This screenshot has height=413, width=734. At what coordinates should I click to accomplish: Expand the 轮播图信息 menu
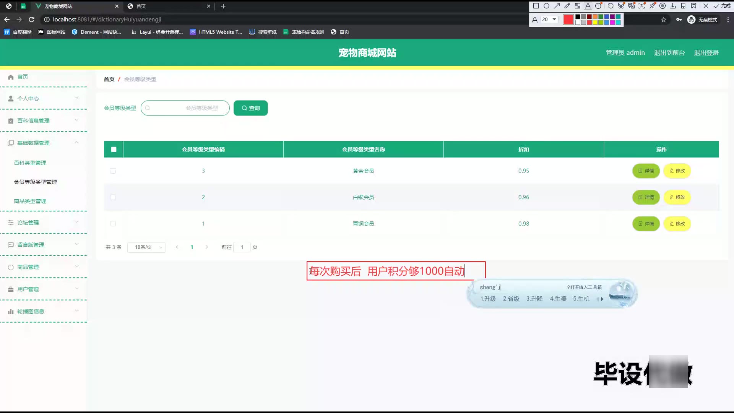(x=44, y=311)
